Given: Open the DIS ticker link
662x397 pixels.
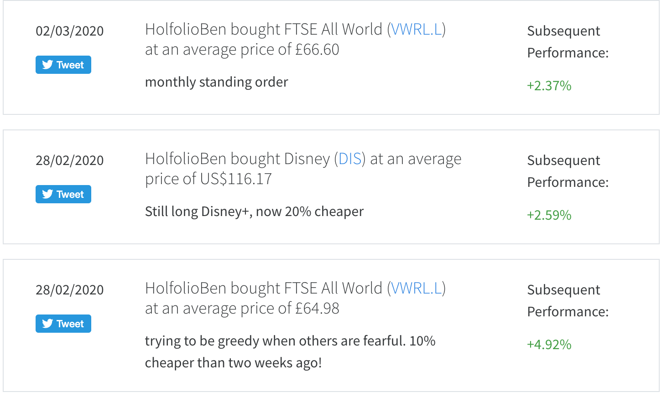Looking at the screenshot, I should (350, 159).
